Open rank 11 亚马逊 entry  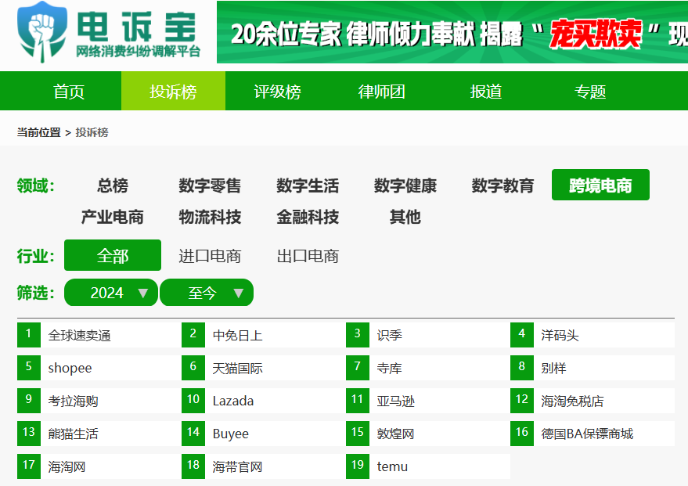coord(428,401)
